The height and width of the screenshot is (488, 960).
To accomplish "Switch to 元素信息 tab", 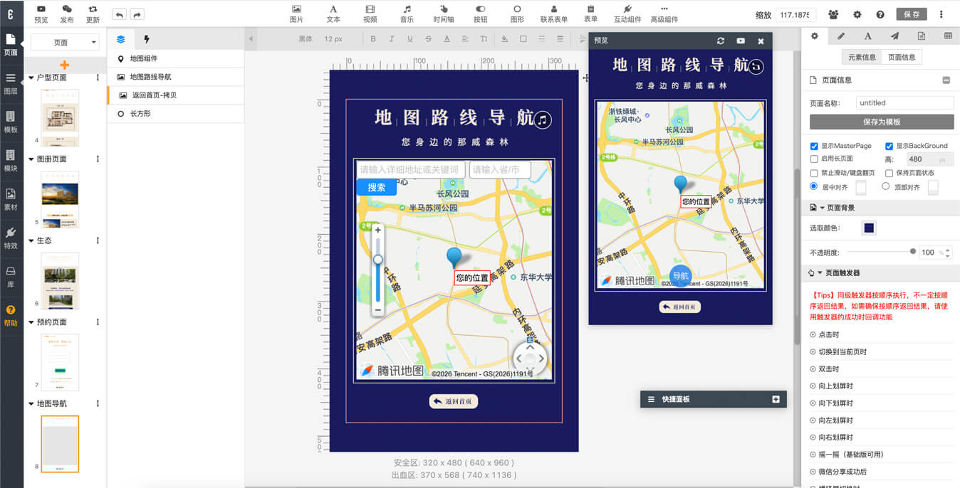I will pos(862,57).
